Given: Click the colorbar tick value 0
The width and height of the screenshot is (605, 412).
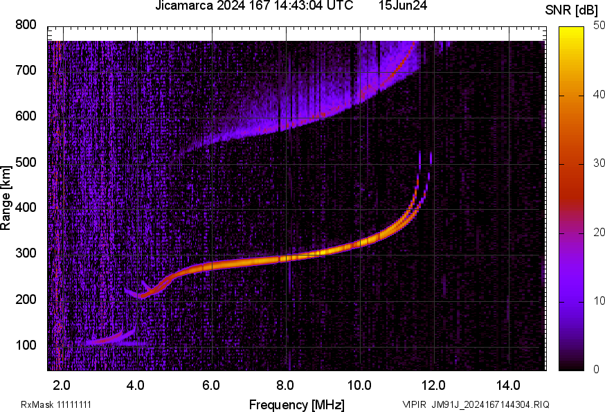Looking at the screenshot, I should 596,370.
